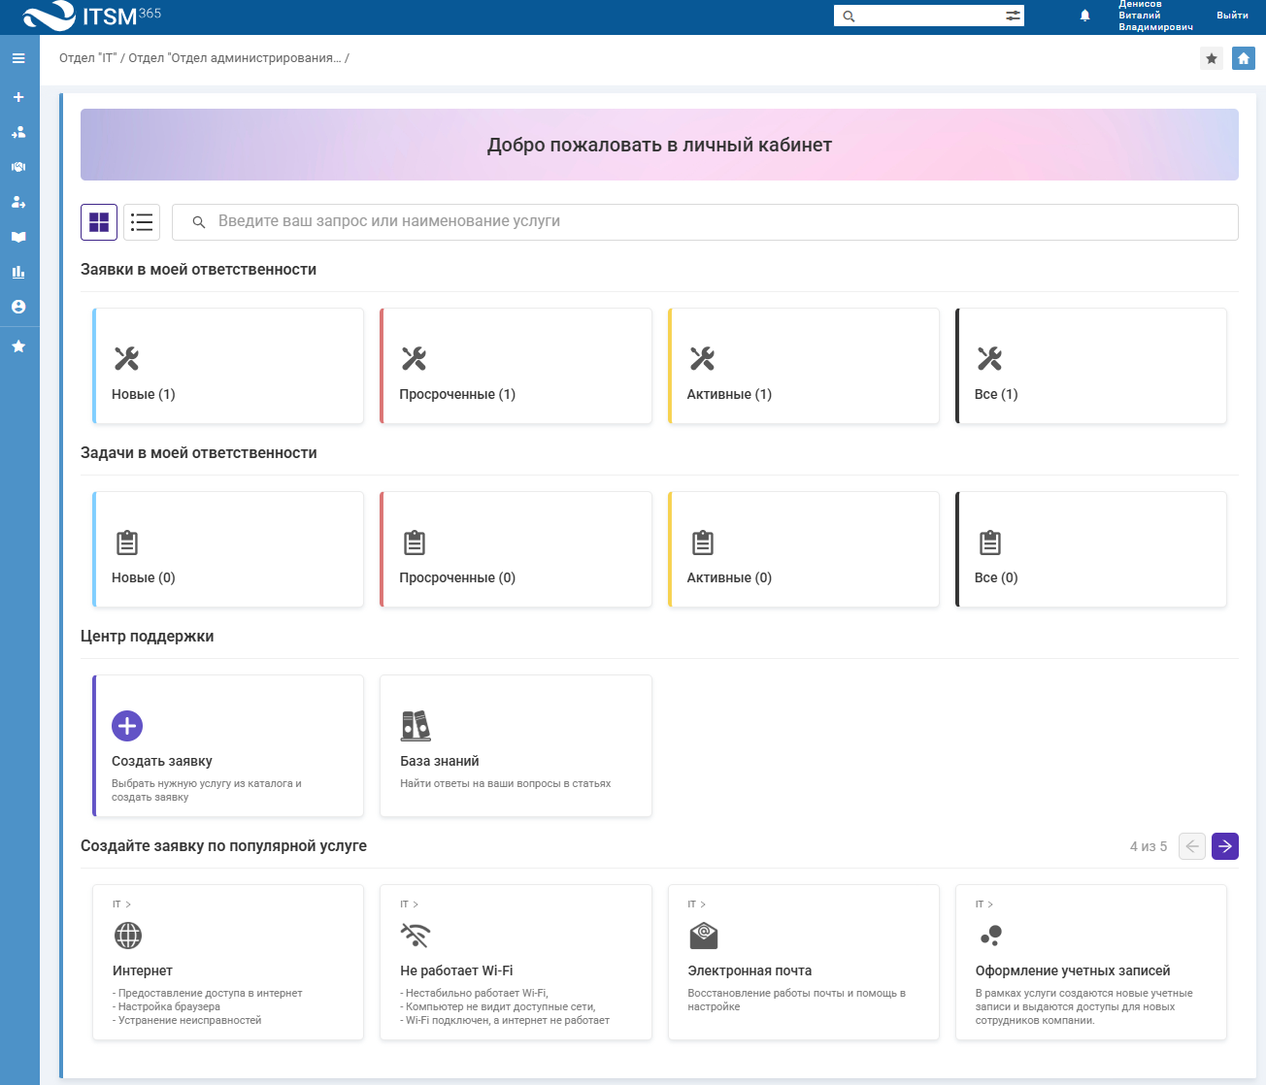
Task: Open notifications bell icon
Action: 1085,16
